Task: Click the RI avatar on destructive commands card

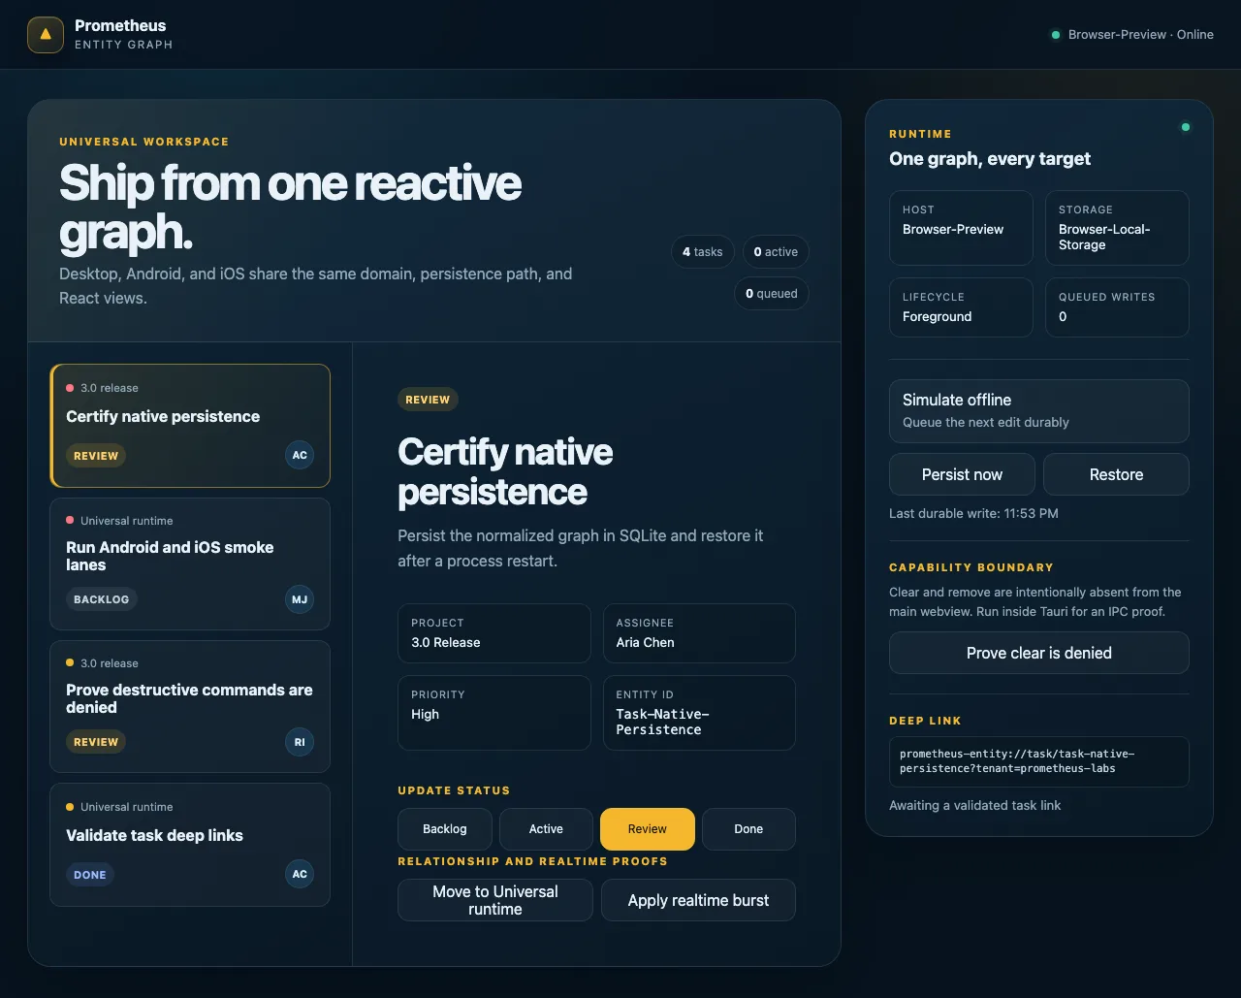Action: [300, 742]
